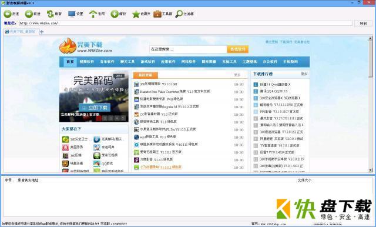
Task: Open 游戏软件 navigation item
Action: [147, 62]
